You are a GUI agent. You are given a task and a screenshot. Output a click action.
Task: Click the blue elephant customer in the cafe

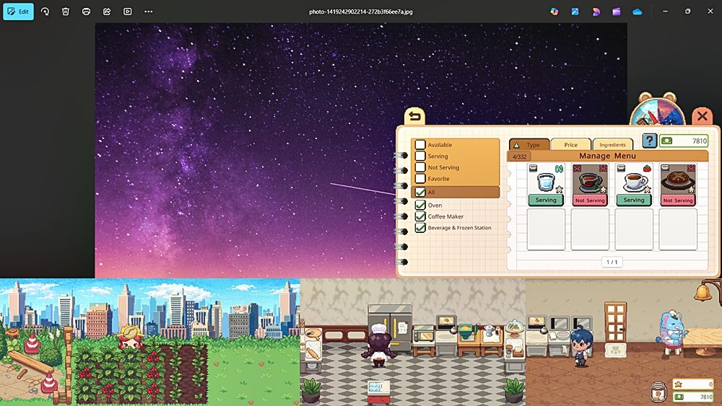tap(671, 333)
